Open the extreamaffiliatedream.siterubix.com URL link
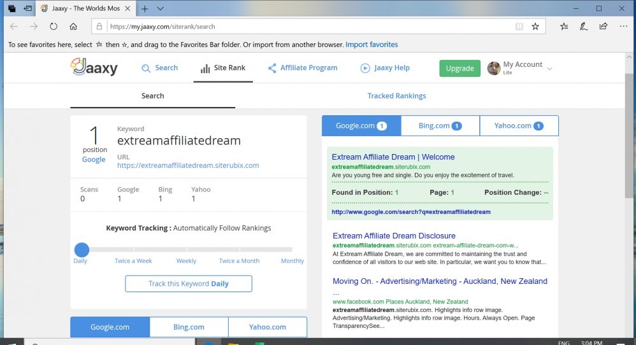This screenshot has height=345, width=636. [188, 165]
